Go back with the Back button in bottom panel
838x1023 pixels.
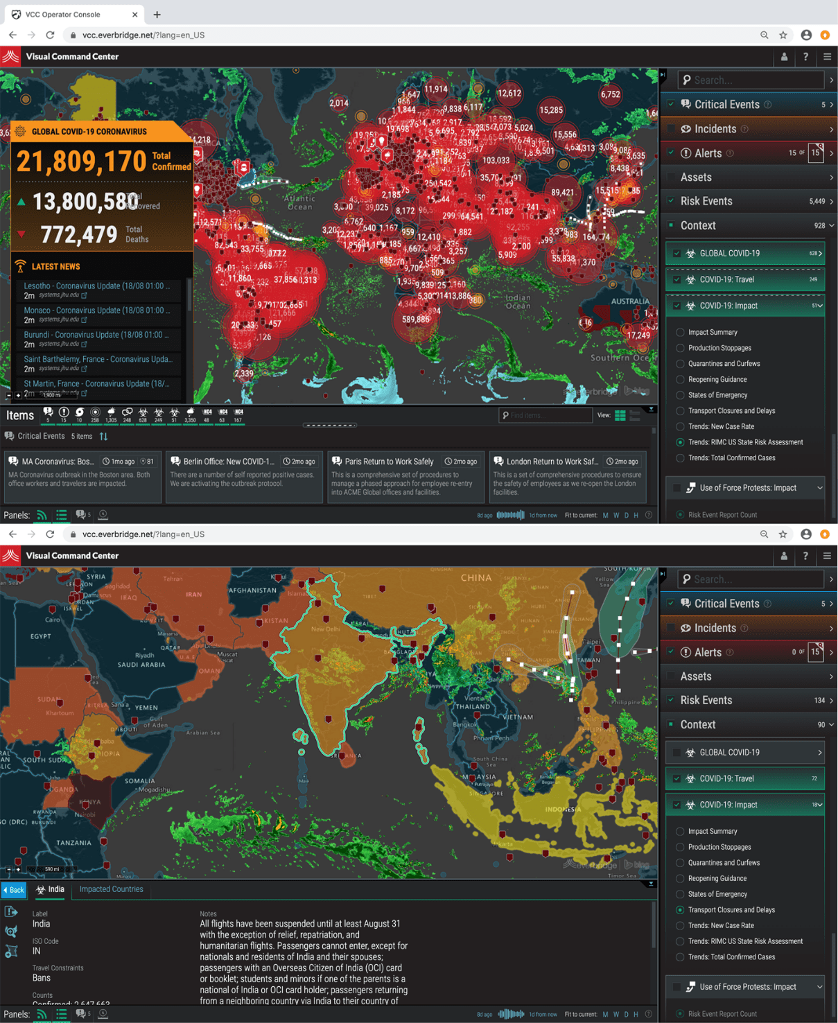13,890
